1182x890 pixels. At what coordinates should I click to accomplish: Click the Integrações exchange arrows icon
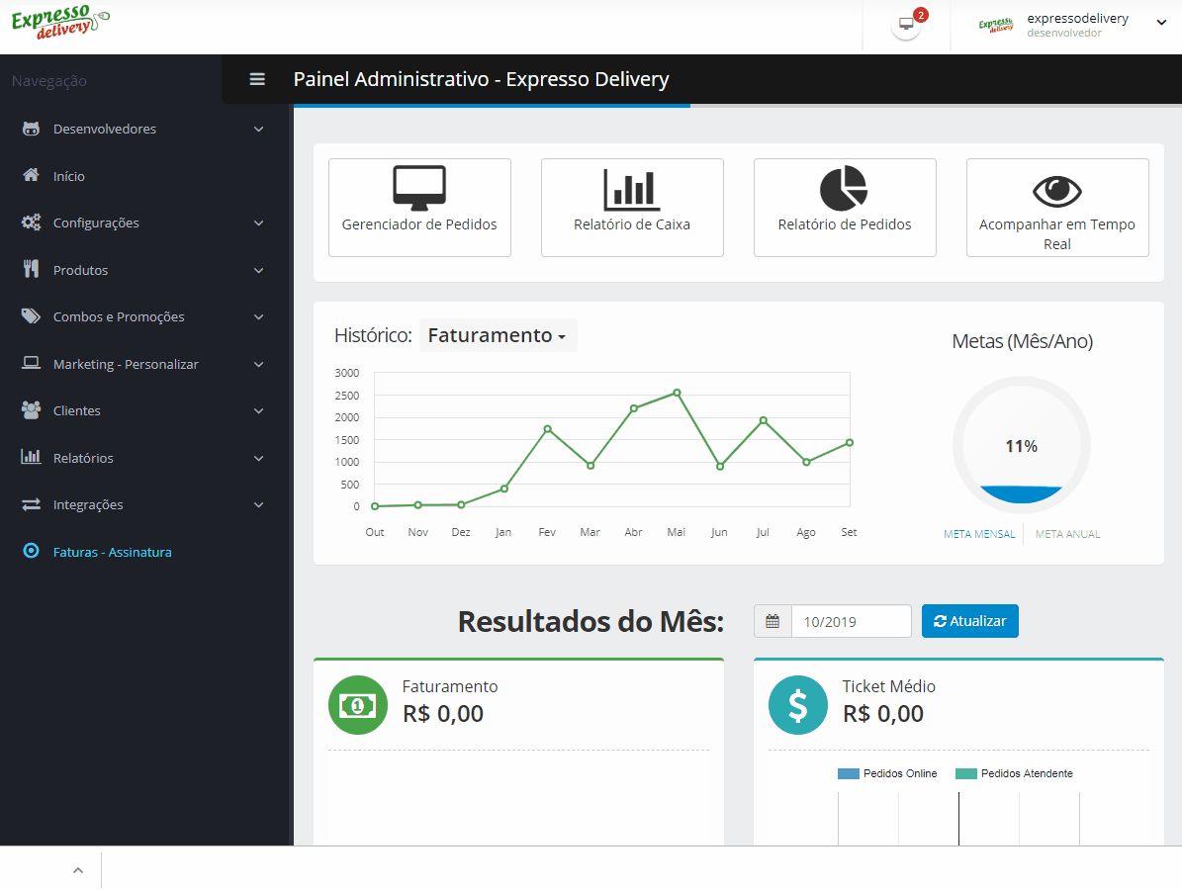(x=31, y=504)
